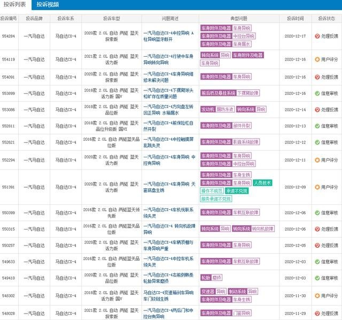Click the 信息审核 icon for complaint 549633

pyautogui.click(x=317, y=262)
